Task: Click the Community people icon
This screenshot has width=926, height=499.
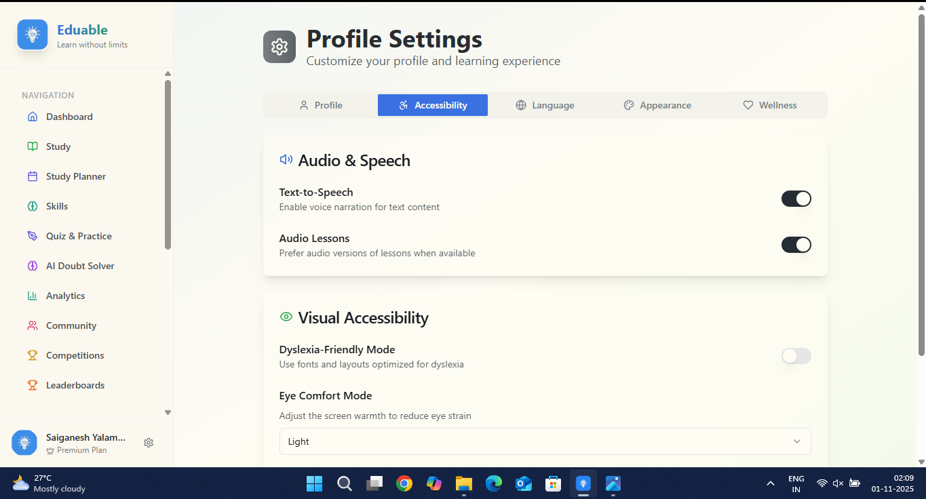Action: click(x=33, y=325)
